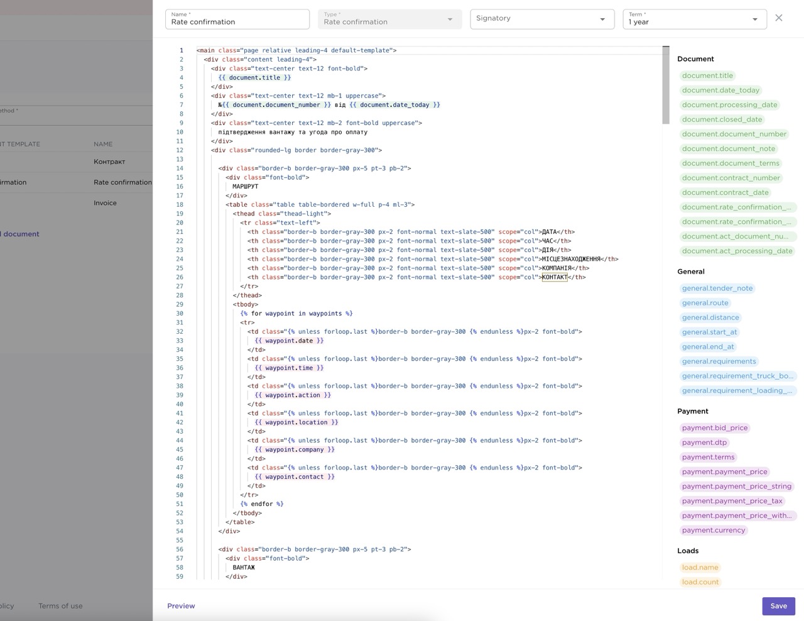The height and width of the screenshot is (621, 804).
Task: Select the payment.bid_price variable chip
Action: tap(715, 428)
